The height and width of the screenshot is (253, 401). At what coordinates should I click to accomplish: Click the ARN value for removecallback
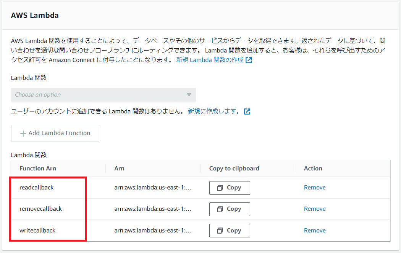tap(153, 209)
